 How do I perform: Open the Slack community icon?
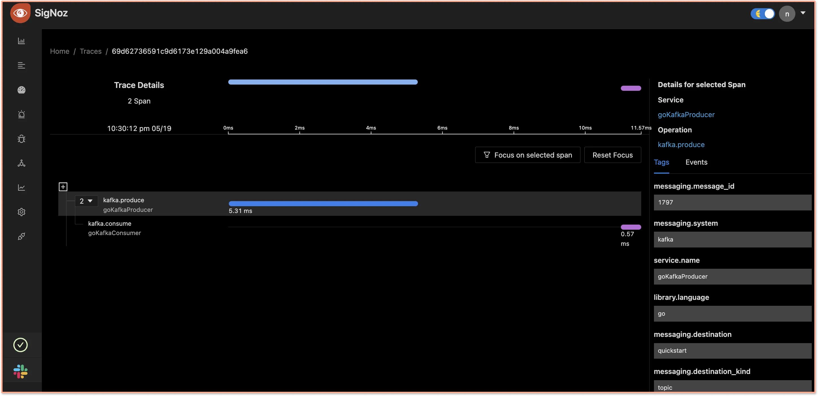[x=21, y=371]
